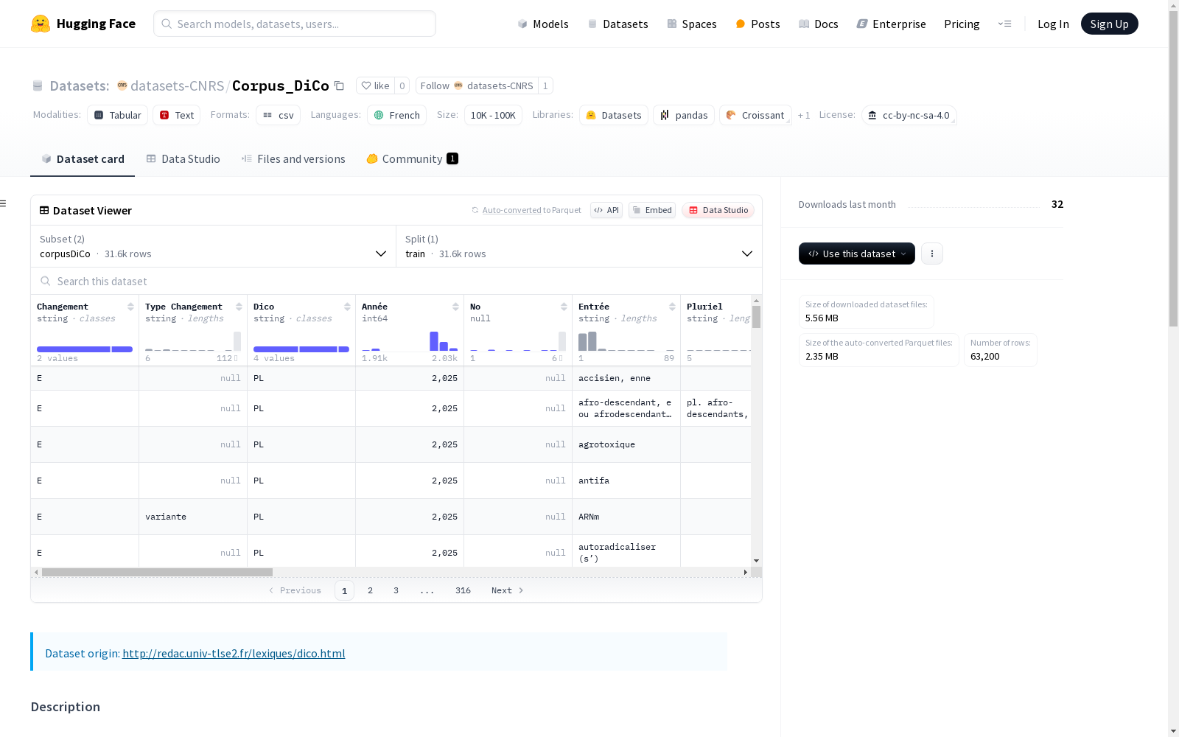Open the Models page
The width and height of the screenshot is (1179, 737).
543,24
